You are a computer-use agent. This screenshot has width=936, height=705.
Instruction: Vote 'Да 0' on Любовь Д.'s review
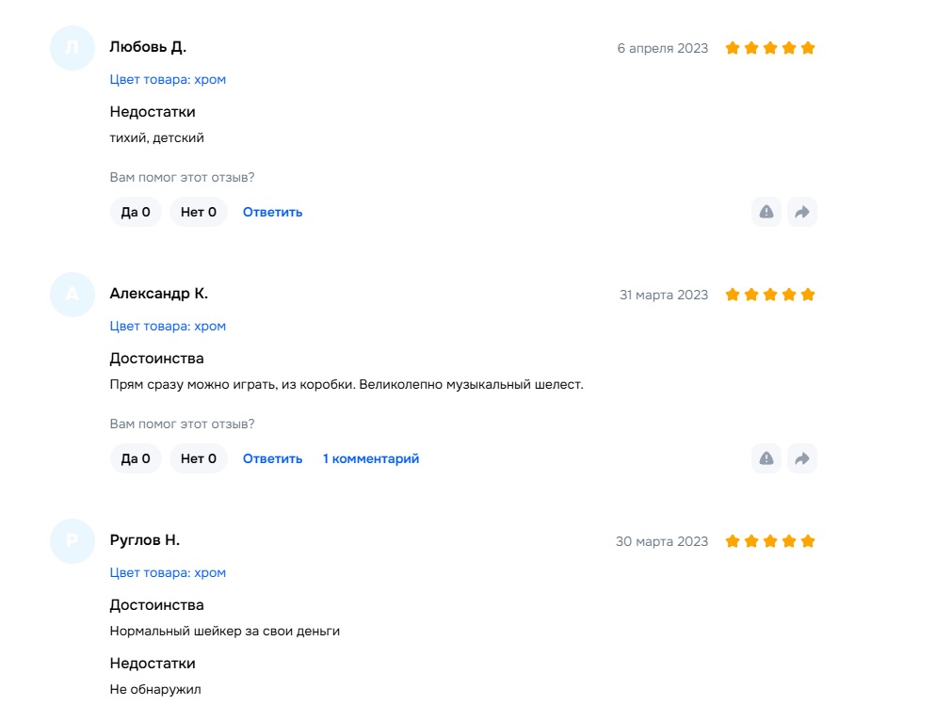pyautogui.click(x=136, y=212)
